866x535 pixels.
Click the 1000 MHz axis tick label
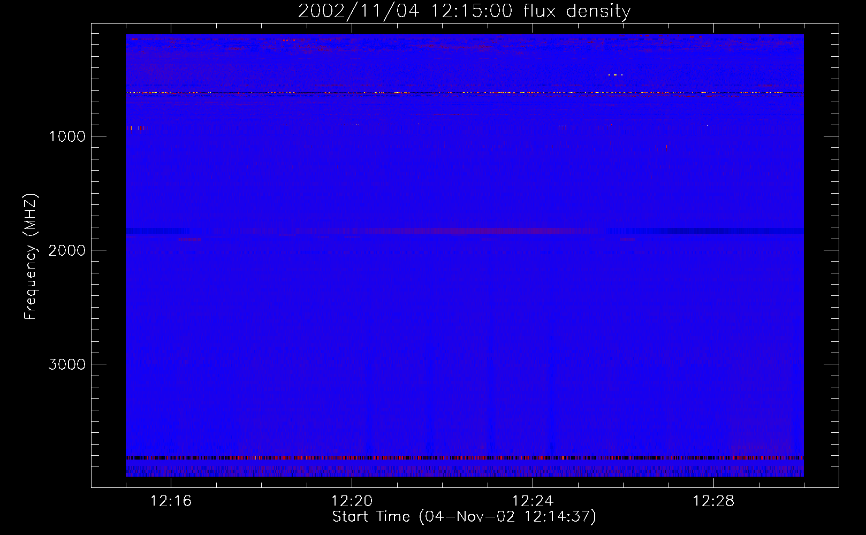[67, 136]
